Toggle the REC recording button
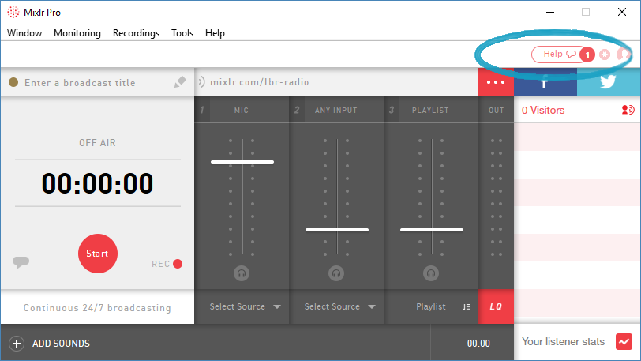Image resolution: width=641 pixels, height=361 pixels. 178,264
